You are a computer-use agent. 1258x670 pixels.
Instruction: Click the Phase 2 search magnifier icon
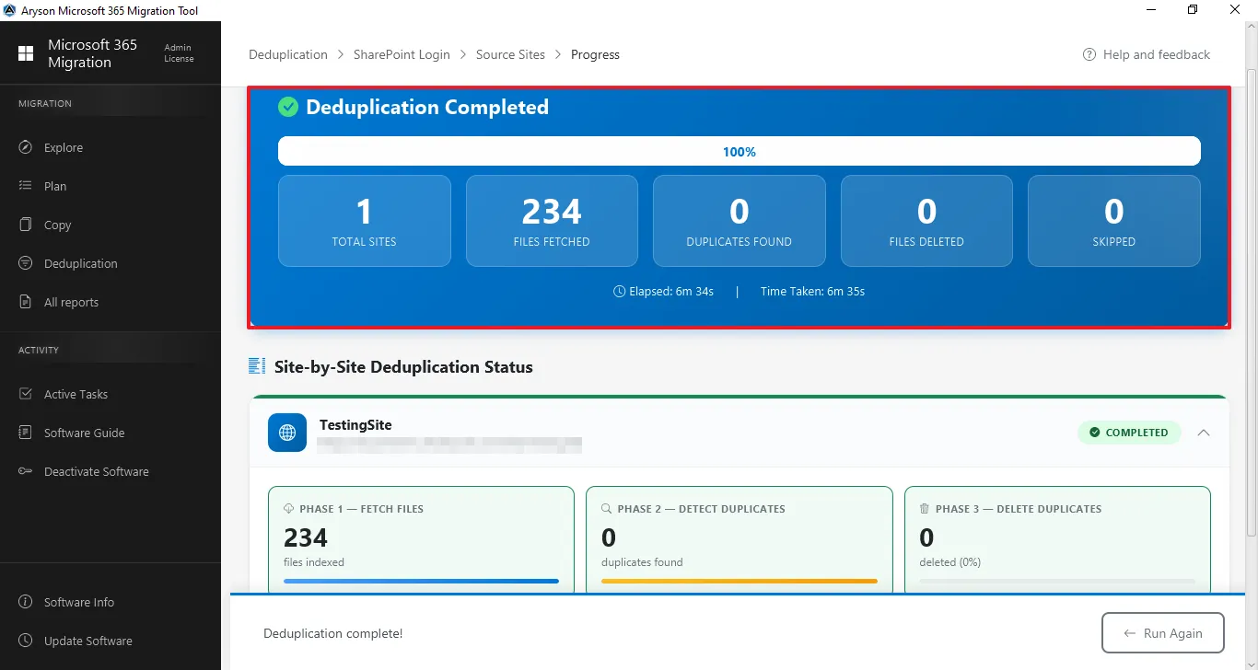point(607,508)
